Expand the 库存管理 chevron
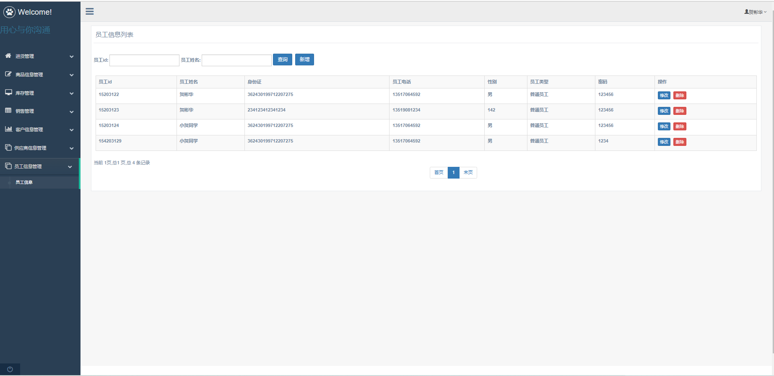This screenshot has height=376, width=774. coord(72,93)
